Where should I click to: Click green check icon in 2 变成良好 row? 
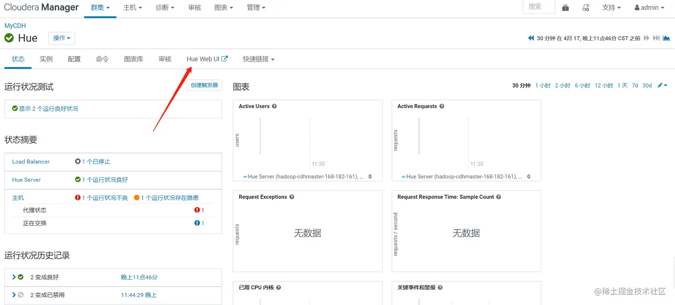pyautogui.click(x=21, y=277)
